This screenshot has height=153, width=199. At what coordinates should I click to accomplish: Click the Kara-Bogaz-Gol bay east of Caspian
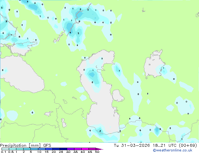coord(117,96)
